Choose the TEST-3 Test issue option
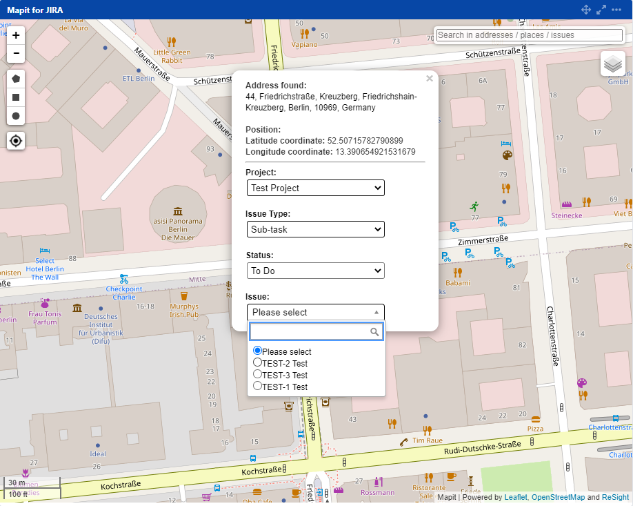 (x=258, y=375)
